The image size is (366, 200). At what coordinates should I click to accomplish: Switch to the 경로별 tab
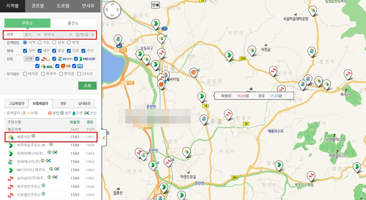(38, 6)
